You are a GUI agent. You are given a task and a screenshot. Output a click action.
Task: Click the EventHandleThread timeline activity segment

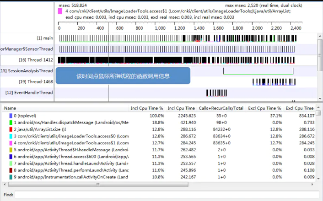point(216,93)
